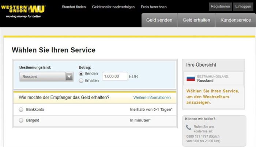The width and height of the screenshot is (256, 147).
Task: Choose Bargeld as receiving method
Action: coord(21,120)
